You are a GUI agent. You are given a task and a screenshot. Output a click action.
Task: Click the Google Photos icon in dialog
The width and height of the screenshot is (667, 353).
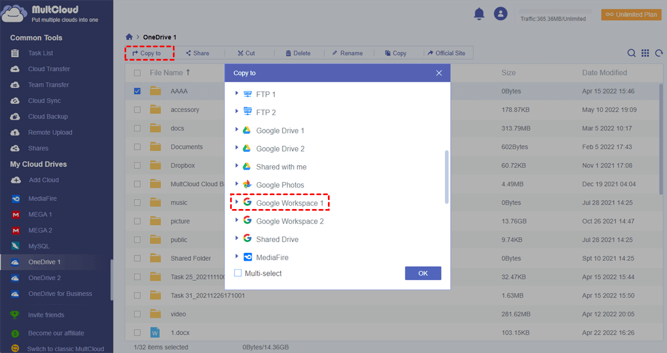click(247, 185)
